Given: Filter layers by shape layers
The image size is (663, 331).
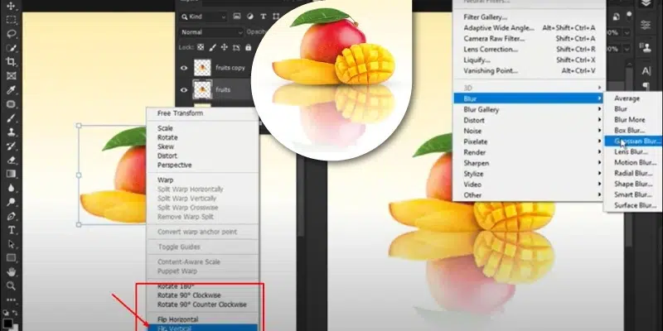Looking at the screenshot, I should point(276,17).
